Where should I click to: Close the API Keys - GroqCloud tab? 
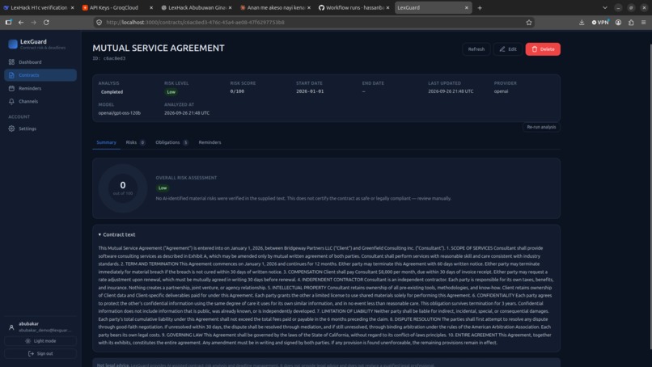(151, 7)
